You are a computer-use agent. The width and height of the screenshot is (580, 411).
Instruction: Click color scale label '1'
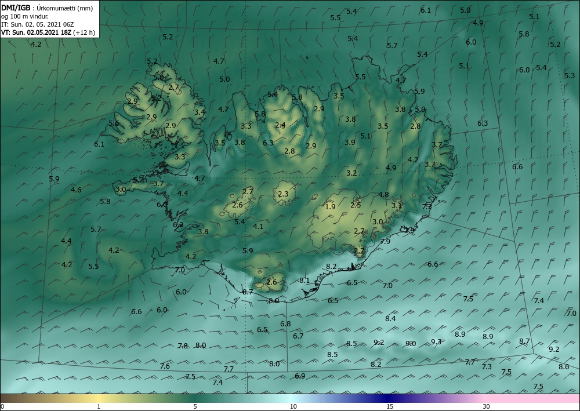[x=99, y=406]
